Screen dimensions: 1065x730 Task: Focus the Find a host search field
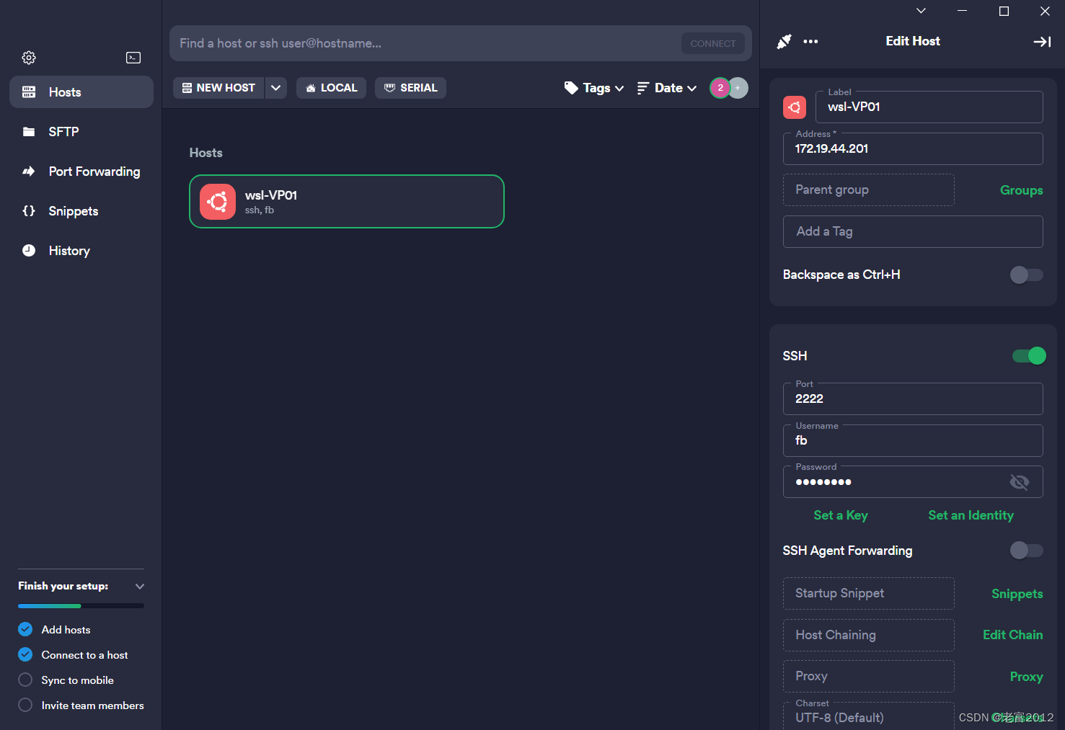pos(425,43)
